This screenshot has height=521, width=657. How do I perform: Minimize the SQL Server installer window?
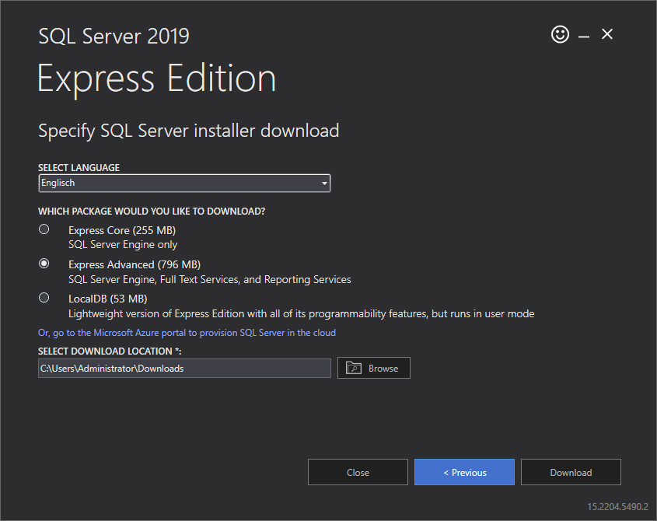coord(584,37)
